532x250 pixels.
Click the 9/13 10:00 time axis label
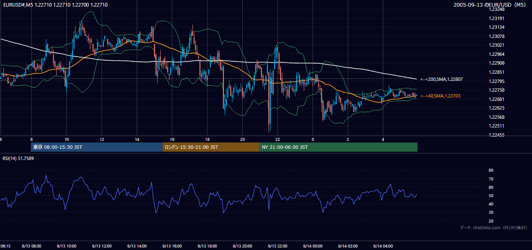[x=67, y=246]
